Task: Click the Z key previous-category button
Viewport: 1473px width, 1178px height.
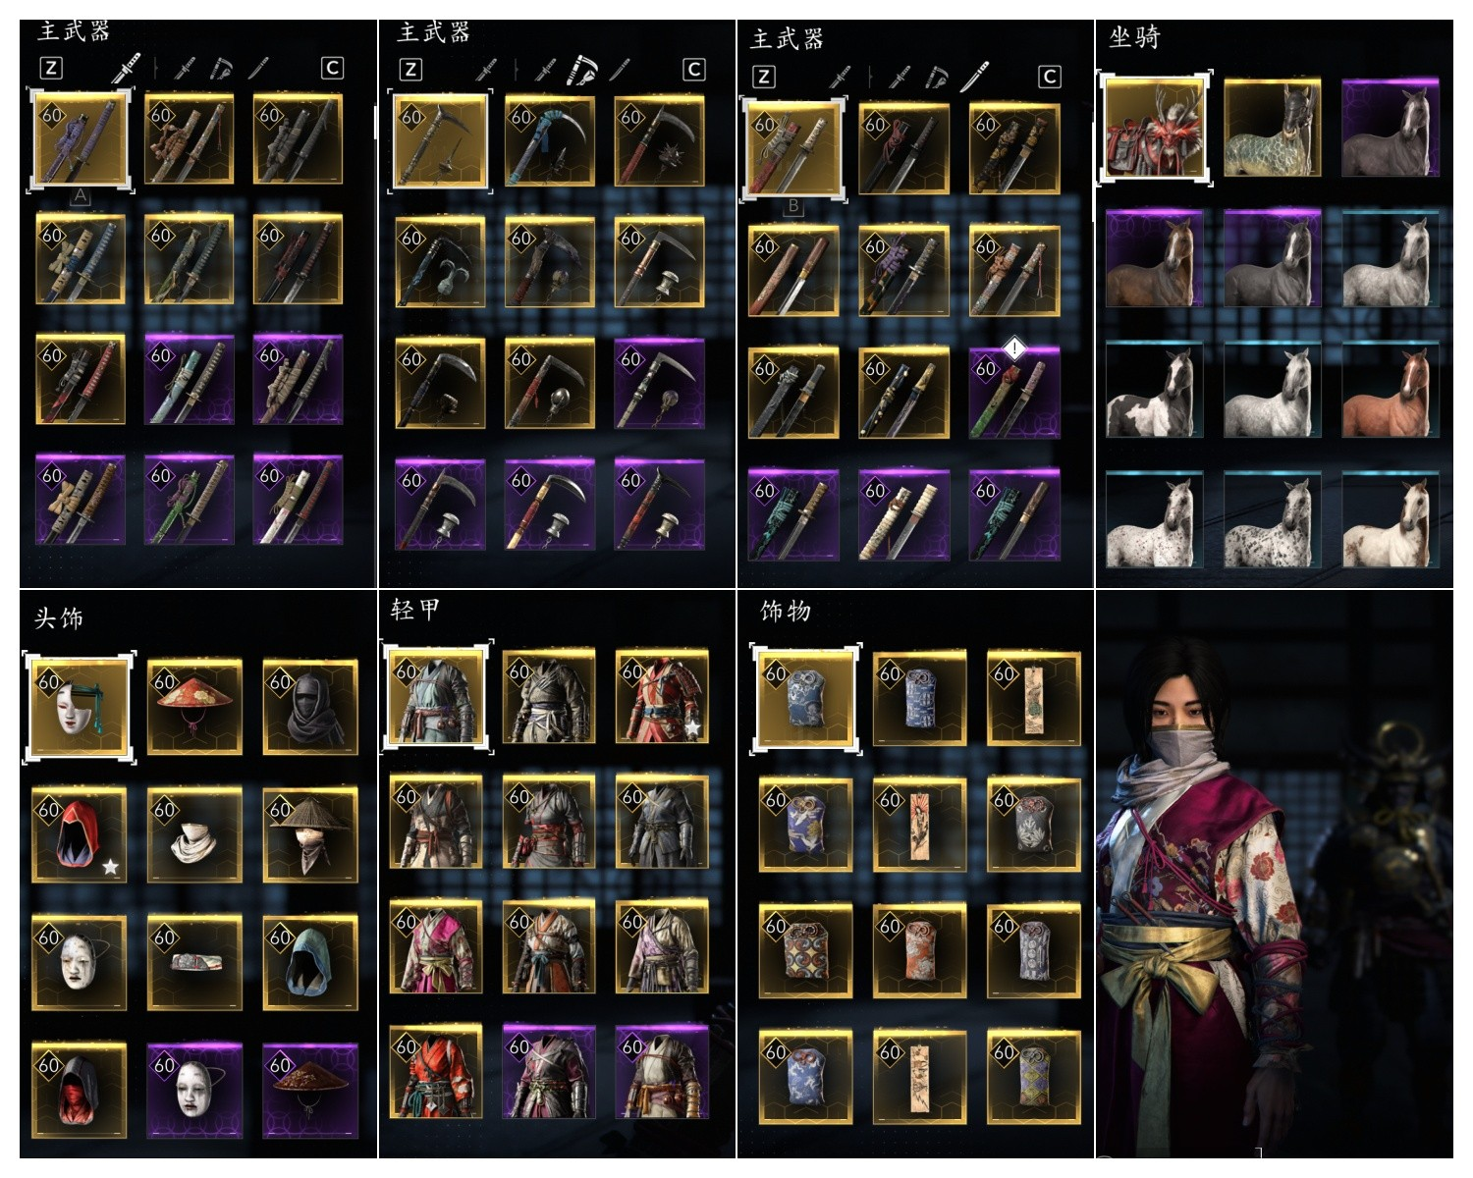Action: point(51,68)
